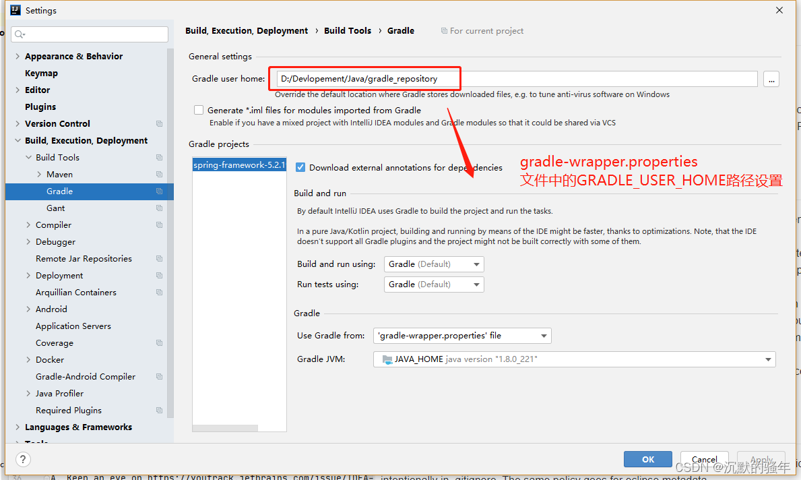
Task: Click the Cancel button
Action: tap(704, 459)
